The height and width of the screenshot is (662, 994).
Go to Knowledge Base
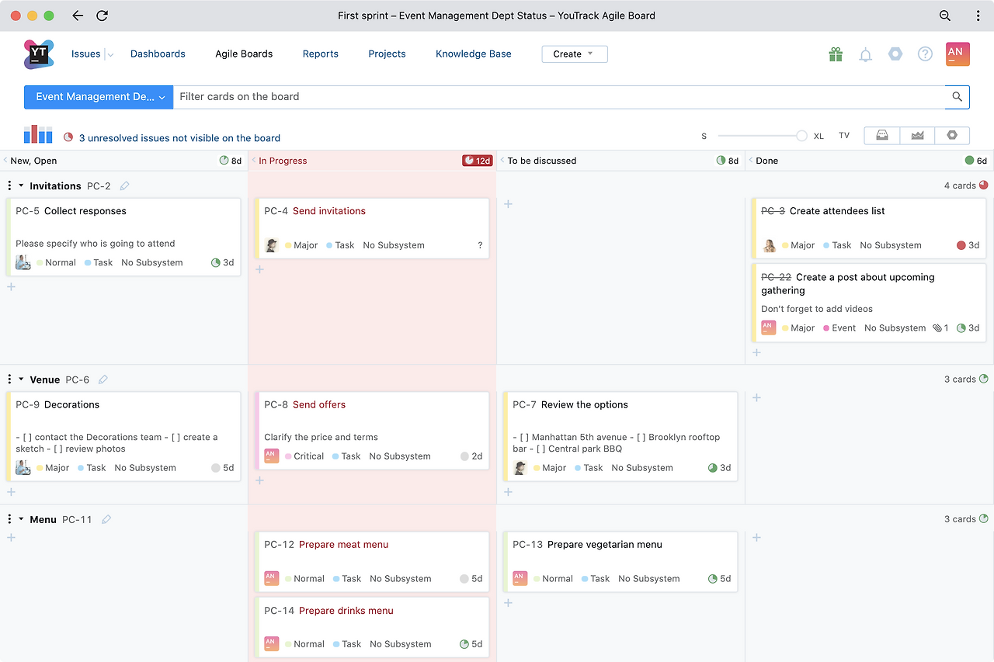(473, 54)
